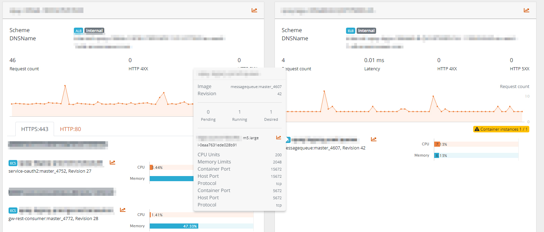Click Internal badge next to ELB
This screenshot has height=232, width=544.
(x=367, y=31)
